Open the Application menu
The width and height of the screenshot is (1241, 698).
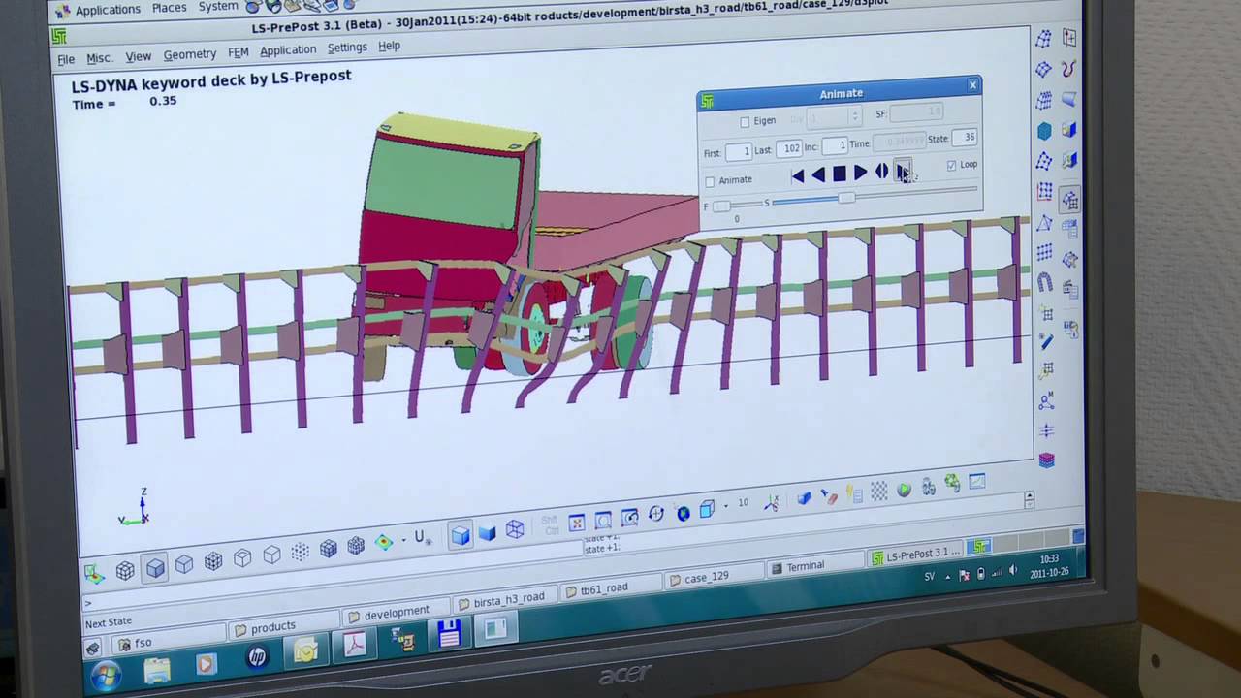coord(288,49)
